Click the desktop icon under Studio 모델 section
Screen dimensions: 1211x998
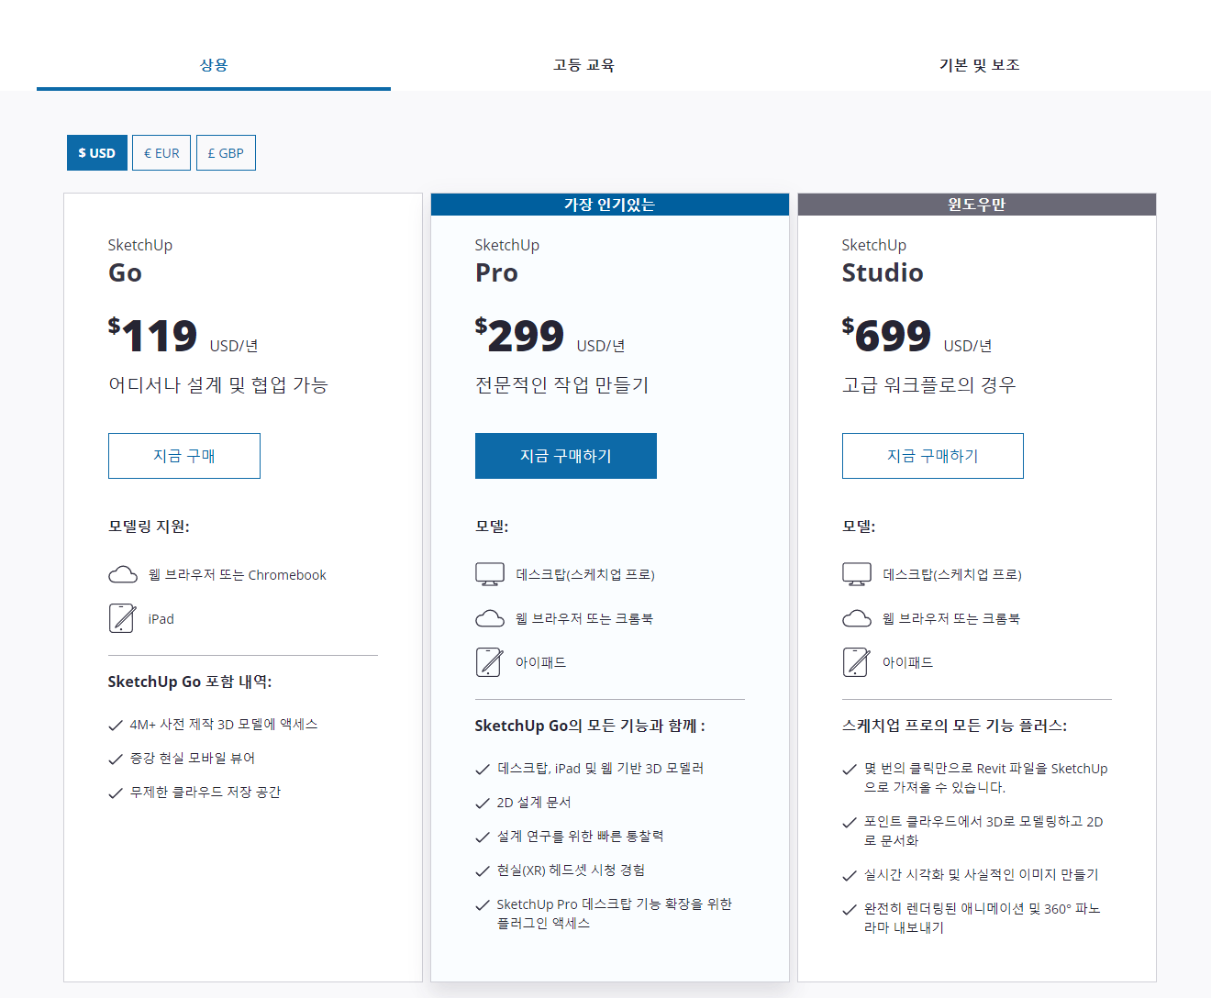(x=857, y=572)
